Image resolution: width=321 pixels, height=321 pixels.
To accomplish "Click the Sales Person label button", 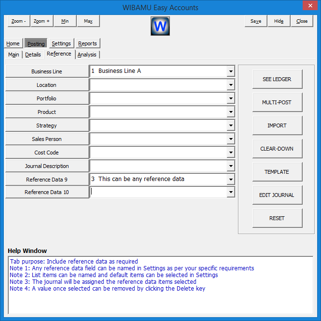I will click(47, 139).
